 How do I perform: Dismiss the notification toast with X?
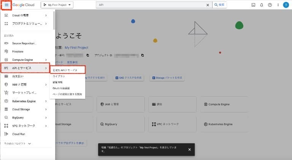coord(189,149)
